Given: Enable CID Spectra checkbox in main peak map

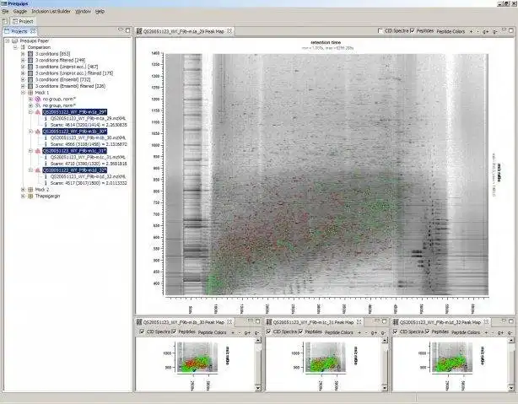Looking at the screenshot, I should click(380, 30).
